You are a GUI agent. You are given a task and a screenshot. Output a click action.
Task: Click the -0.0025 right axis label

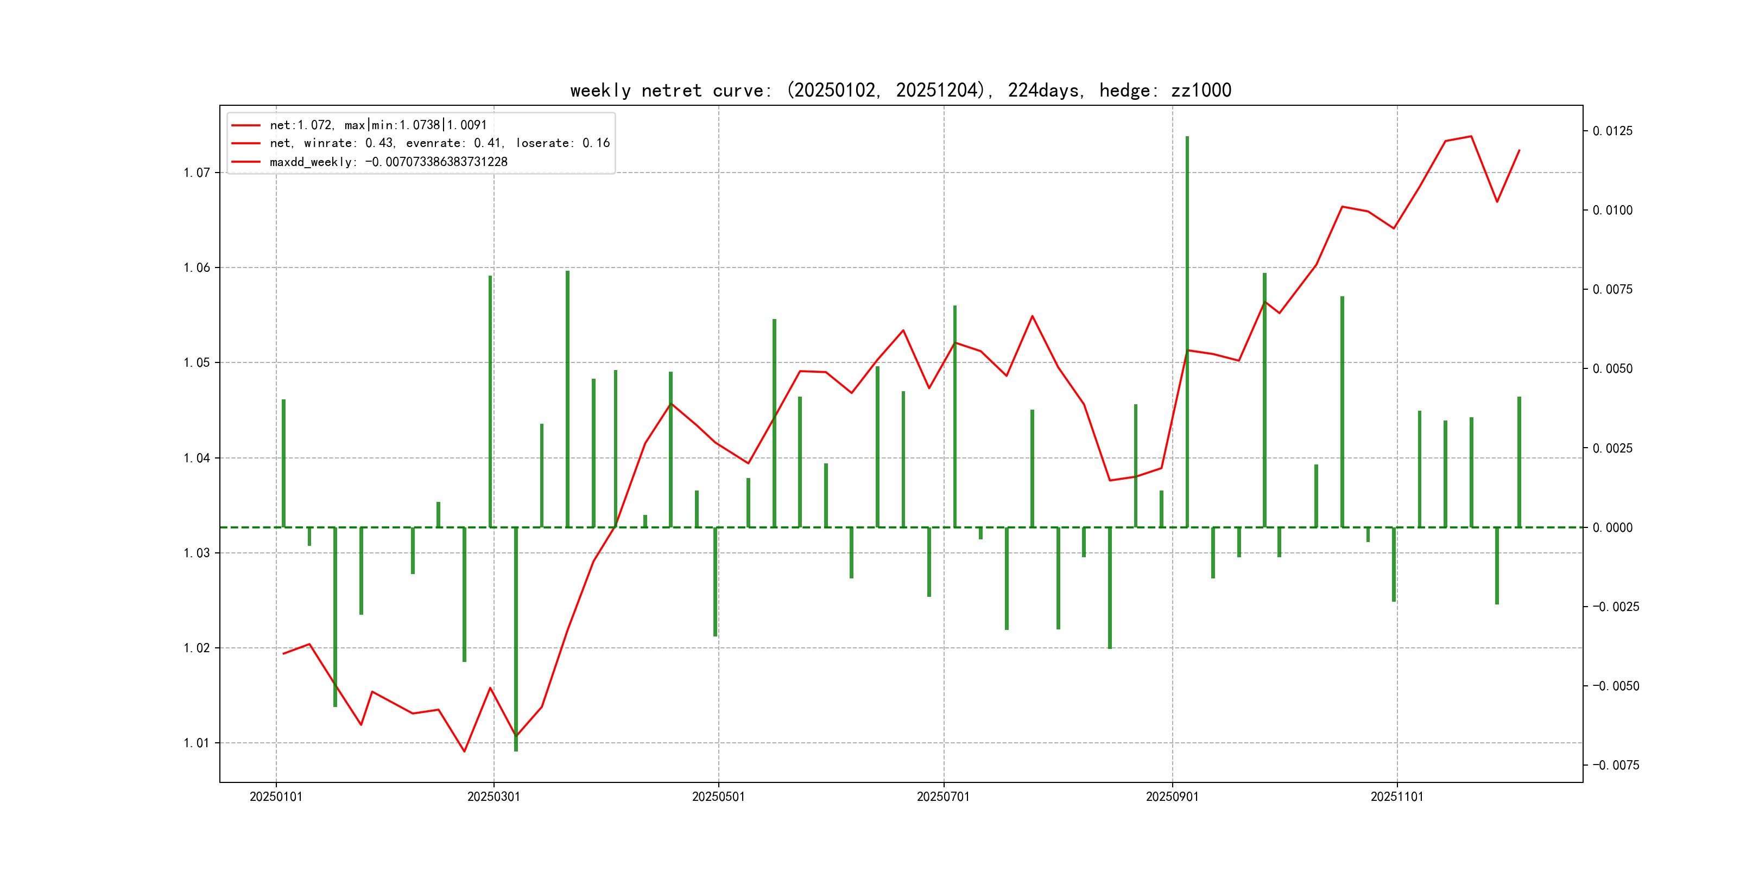tap(1615, 607)
